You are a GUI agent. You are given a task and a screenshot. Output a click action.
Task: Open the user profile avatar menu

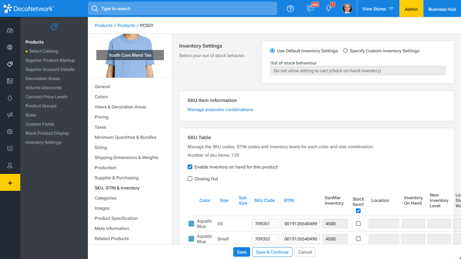pos(347,9)
